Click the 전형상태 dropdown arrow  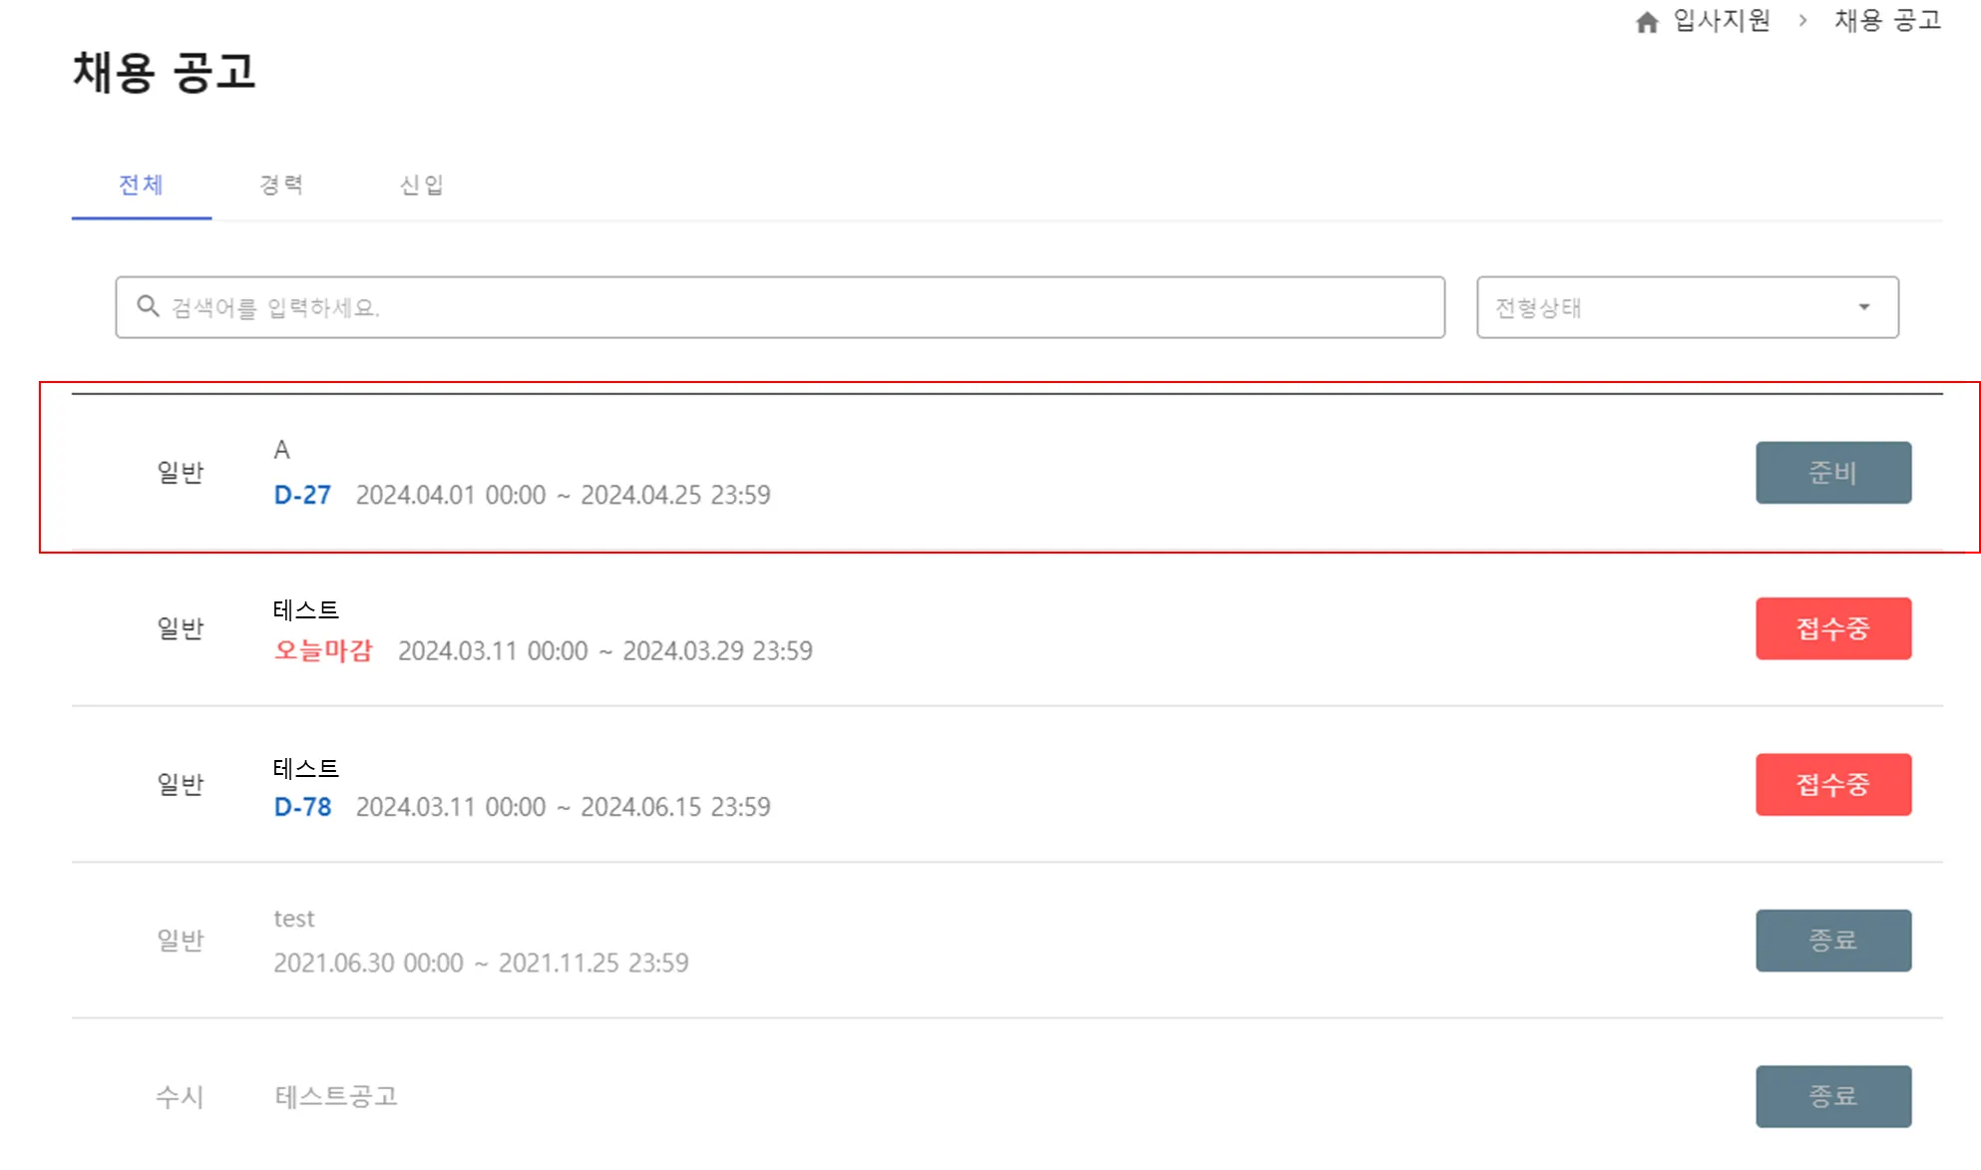click(x=1863, y=307)
